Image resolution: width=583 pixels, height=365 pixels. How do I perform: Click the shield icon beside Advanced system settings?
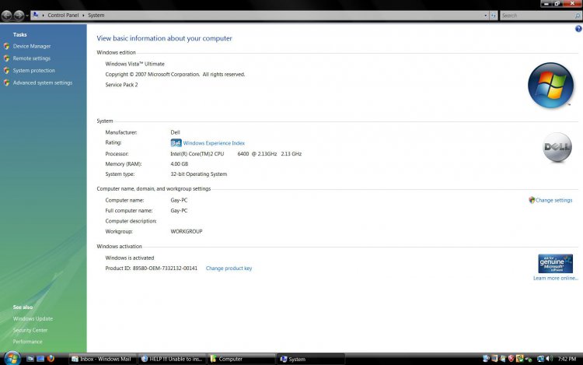[x=7, y=82]
